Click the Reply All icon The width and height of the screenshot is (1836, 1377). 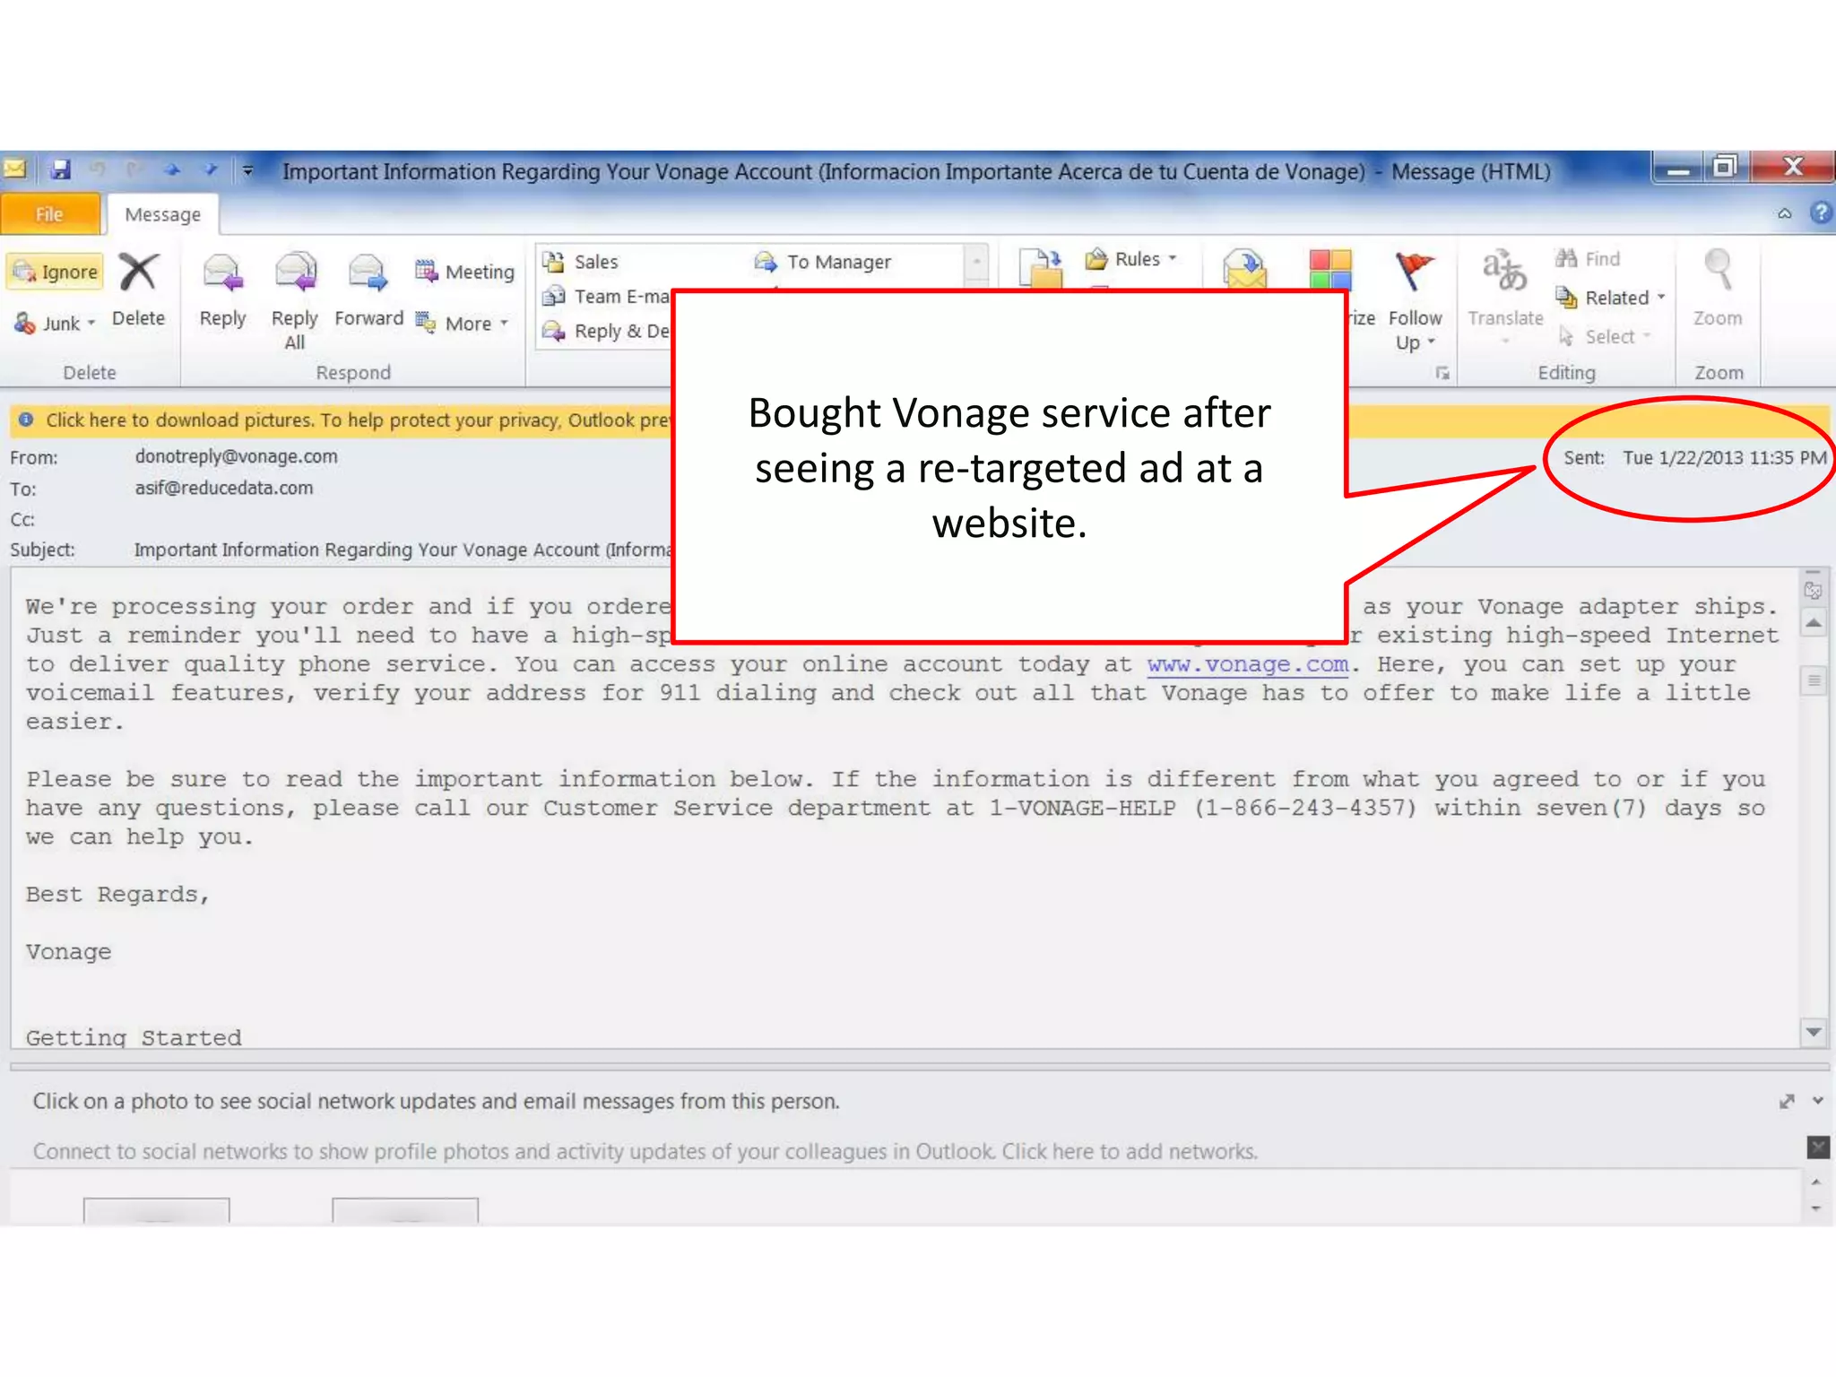(295, 273)
